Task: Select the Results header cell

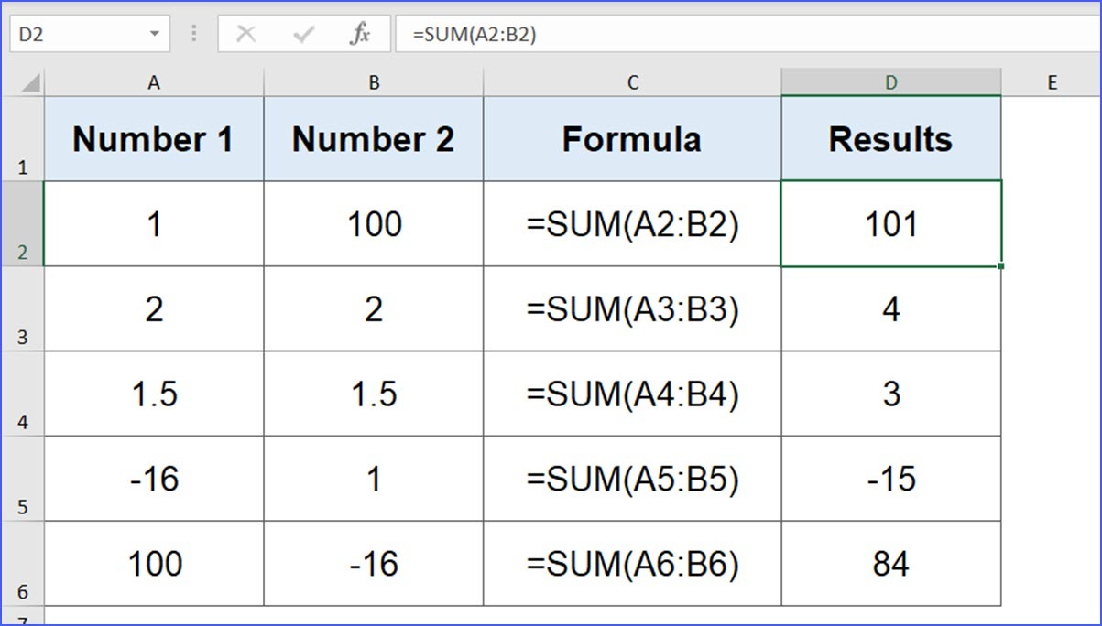Action: 889,139
